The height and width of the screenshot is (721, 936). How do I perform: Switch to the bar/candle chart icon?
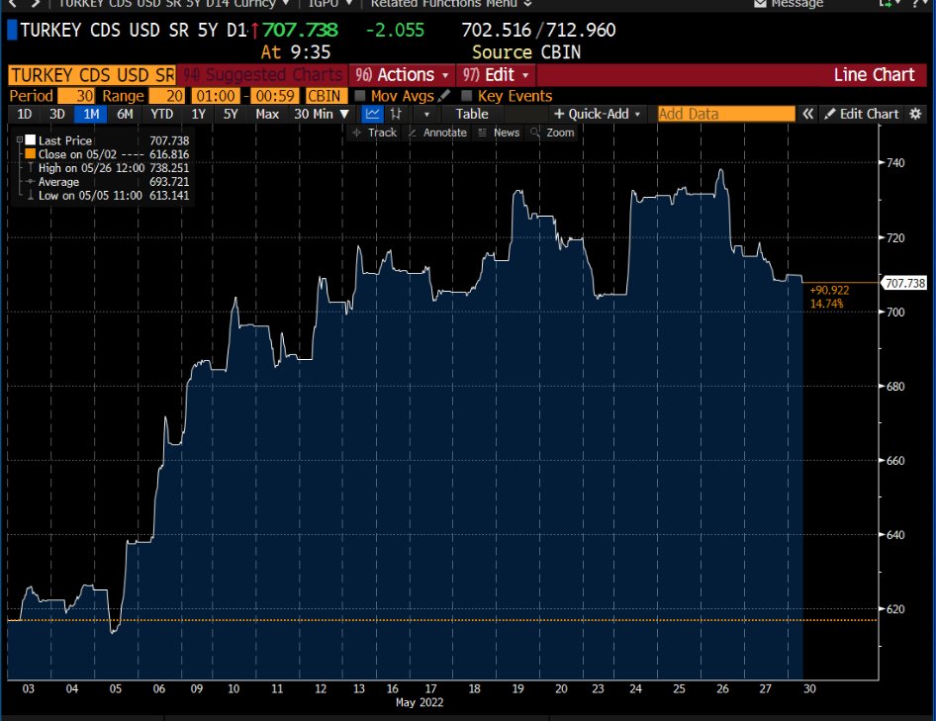396,114
